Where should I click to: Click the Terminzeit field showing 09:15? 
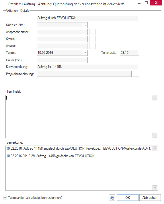[129, 53]
